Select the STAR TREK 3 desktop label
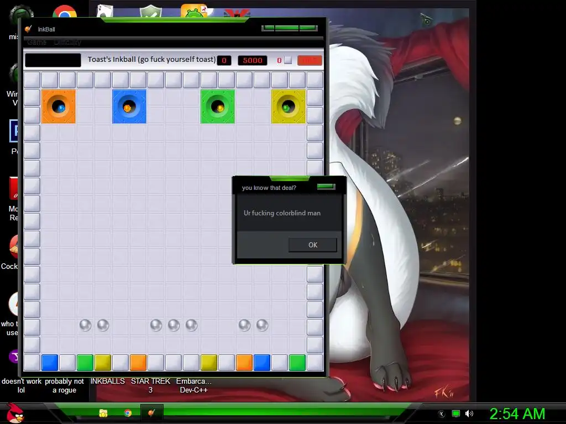The image size is (566, 424). pos(150,385)
